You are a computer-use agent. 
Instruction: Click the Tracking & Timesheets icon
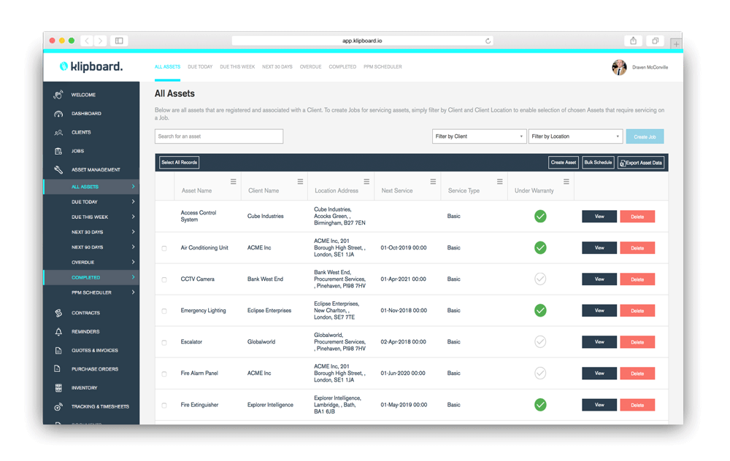pyautogui.click(x=58, y=406)
